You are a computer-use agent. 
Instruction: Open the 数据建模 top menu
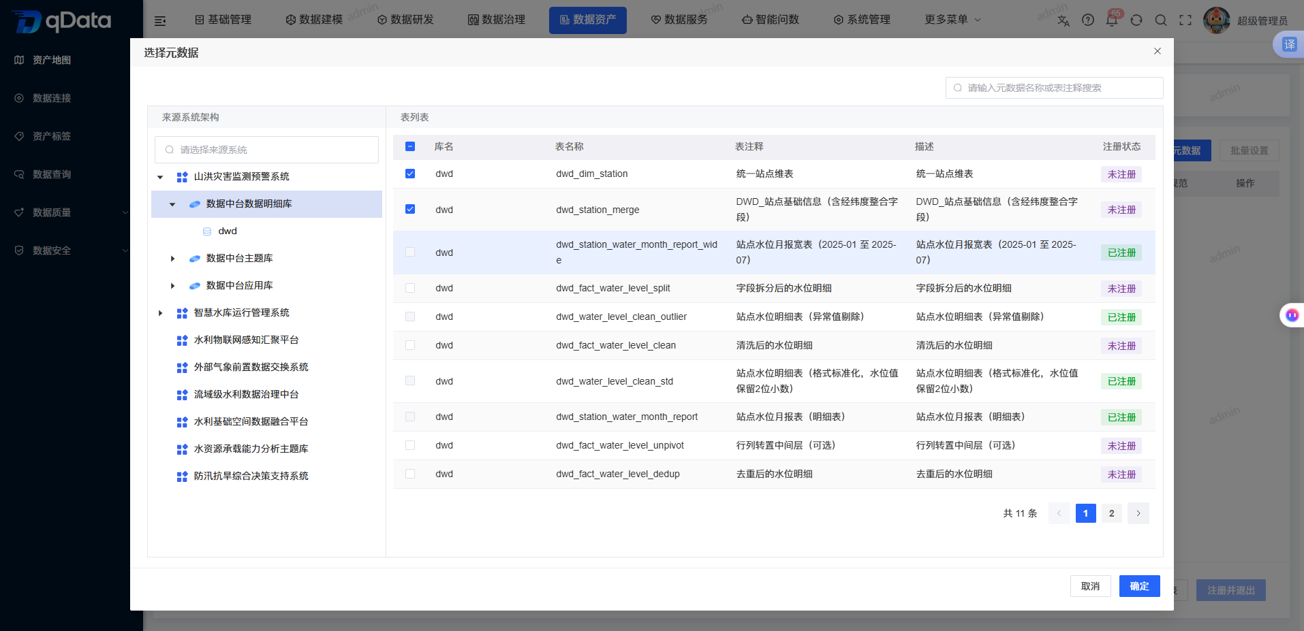[314, 20]
